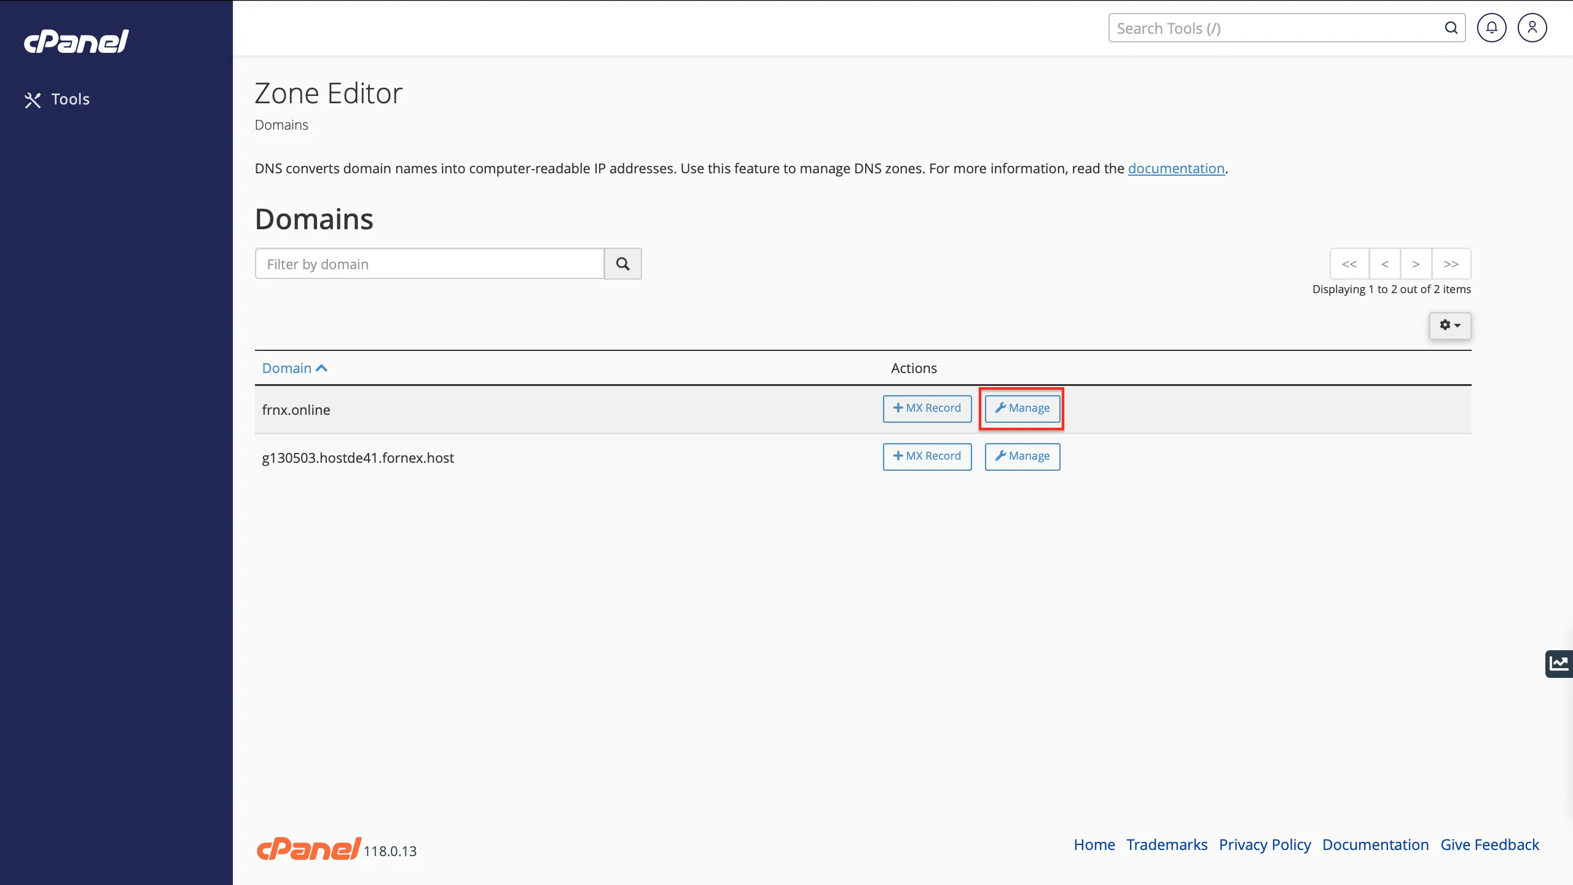Add MX Record for frnx.online
The height and width of the screenshot is (885, 1573).
[x=927, y=408]
